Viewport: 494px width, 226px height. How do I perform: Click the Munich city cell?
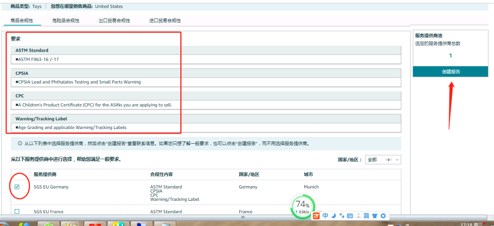tap(311, 187)
